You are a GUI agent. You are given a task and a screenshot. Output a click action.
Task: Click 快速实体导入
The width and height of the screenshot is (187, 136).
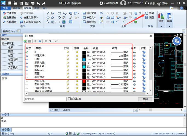[29, 17]
